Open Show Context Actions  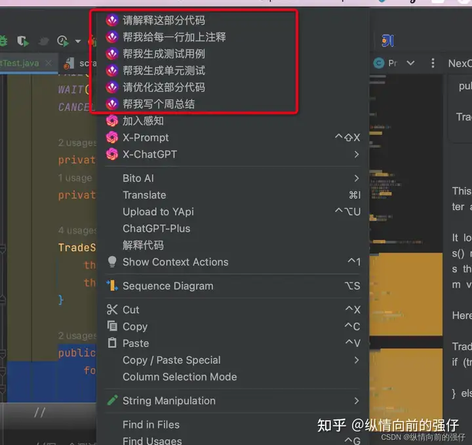pyautogui.click(x=232, y=262)
